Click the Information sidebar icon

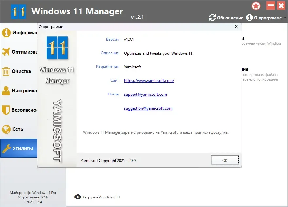(6, 33)
